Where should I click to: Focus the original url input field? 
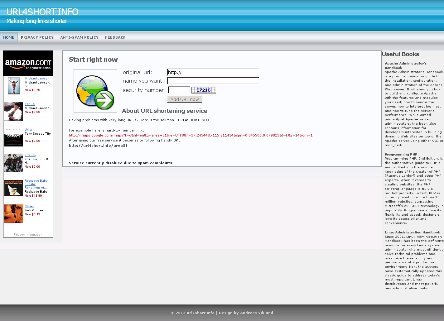pos(213,72)
